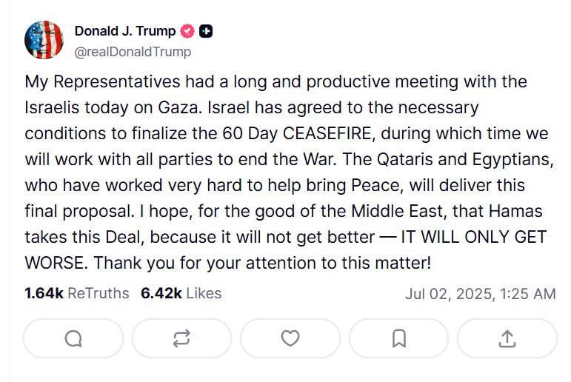Image resolution: width=571 pixels, height=382 pixels.
Task: Open the flag-painted profile avatar
Action: point(44,41)
